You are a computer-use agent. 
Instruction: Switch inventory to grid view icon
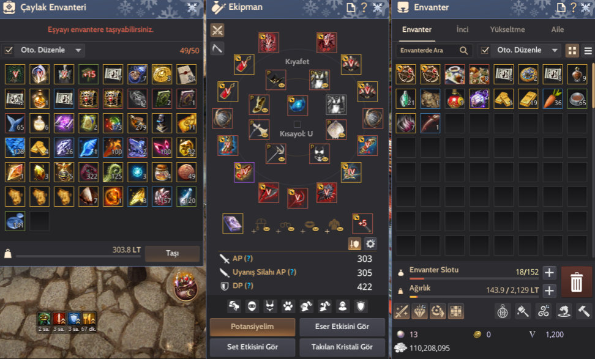(x=572, y=50)
